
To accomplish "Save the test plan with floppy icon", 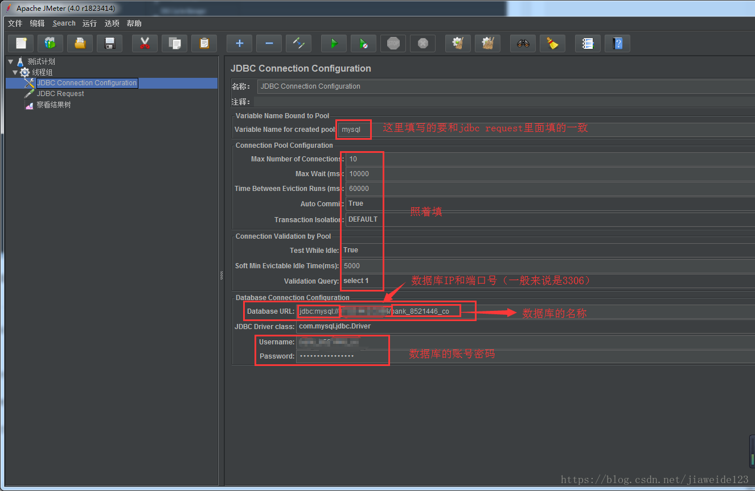I will click(x=110, y=43).
